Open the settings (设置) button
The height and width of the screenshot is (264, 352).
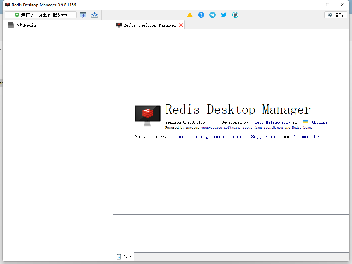click(336, 15)
